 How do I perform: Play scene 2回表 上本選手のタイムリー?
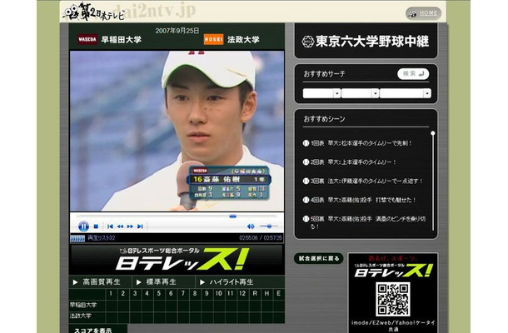pyautogui.click(x=353, y=162)
